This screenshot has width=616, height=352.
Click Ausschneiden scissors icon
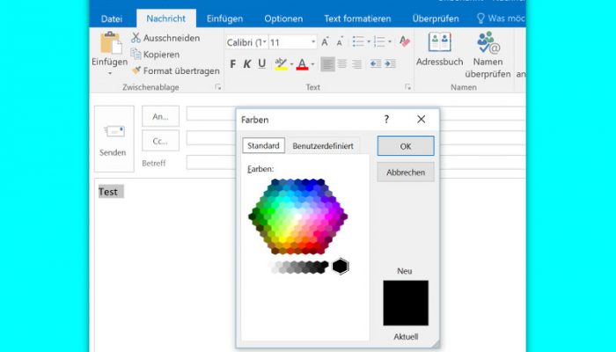pyautogui.click(x=136, y=38)
